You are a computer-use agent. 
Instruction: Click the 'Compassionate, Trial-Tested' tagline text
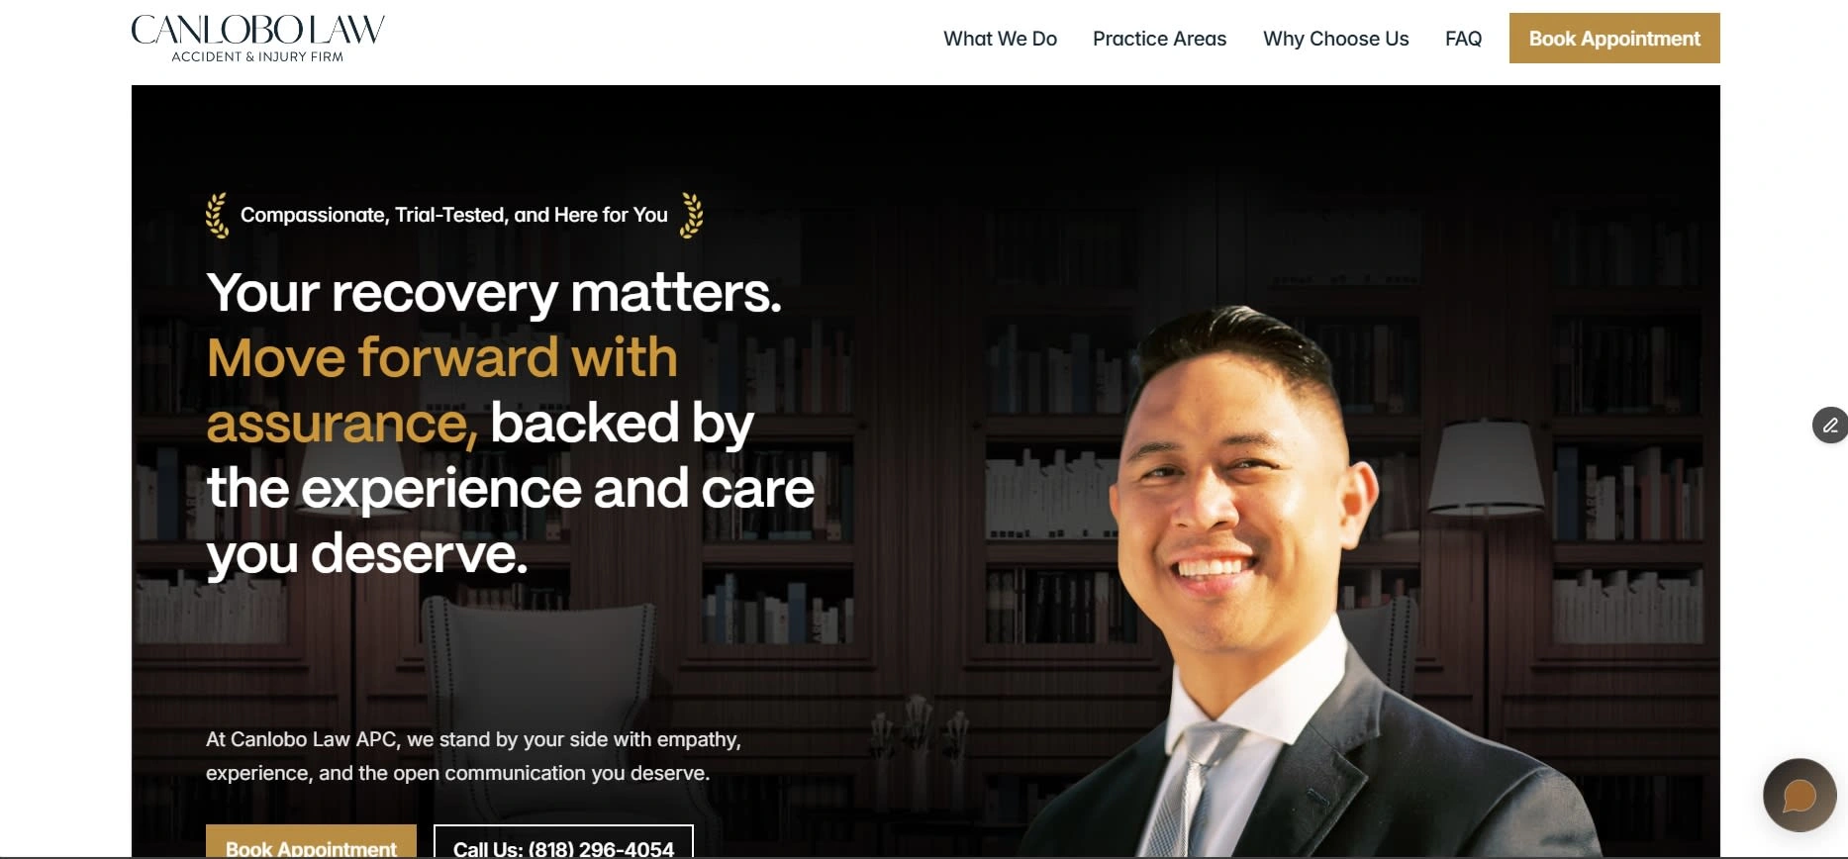point(454,215)
